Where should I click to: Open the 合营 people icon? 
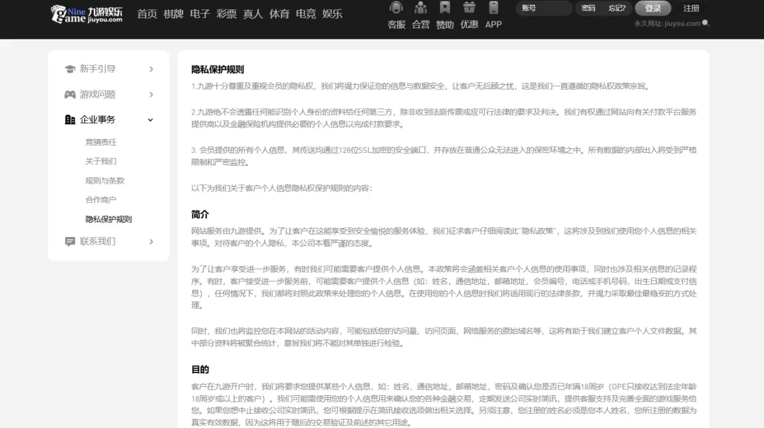pos(421,8)
